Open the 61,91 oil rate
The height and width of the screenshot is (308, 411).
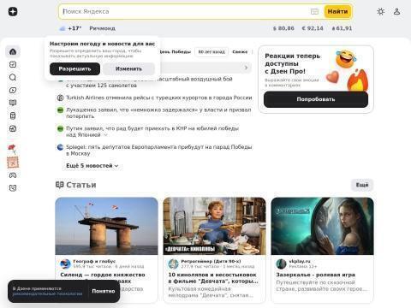[x=342, y=28]
